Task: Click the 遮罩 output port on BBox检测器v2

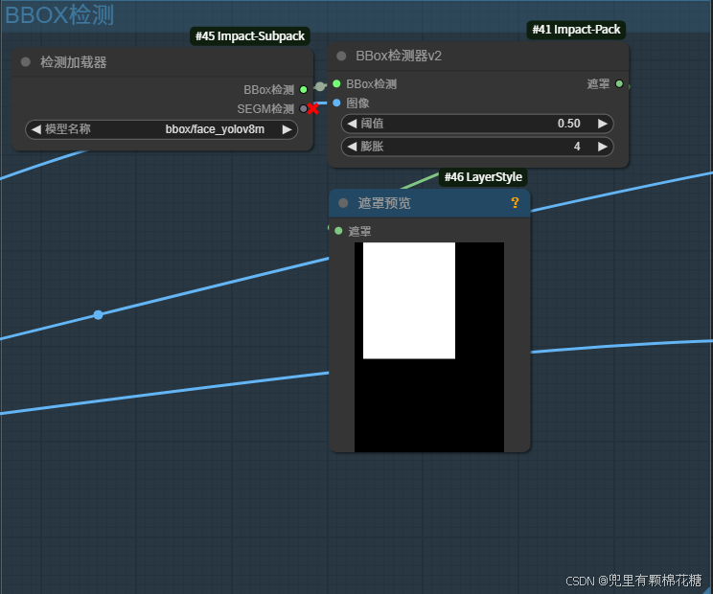Action: point(619,83)
